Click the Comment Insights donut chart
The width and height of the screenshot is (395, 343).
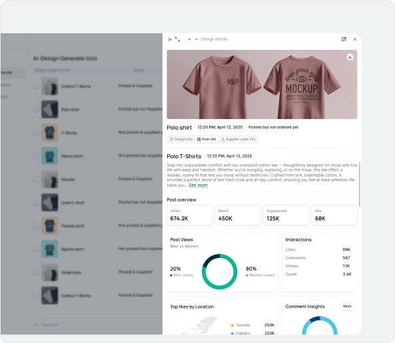click(x=320, y=326)
